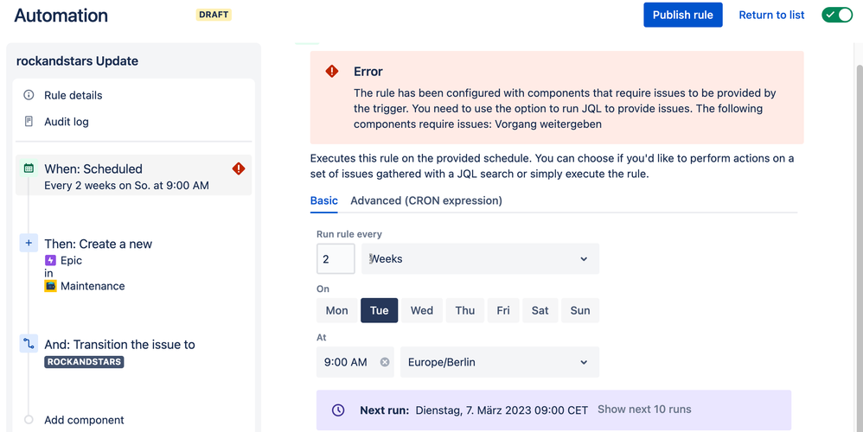Viewport: 863px width, 432px height.
Task: Toggle the rule enabled switch off
Action: pyautogui.click(x=837, y=15)
